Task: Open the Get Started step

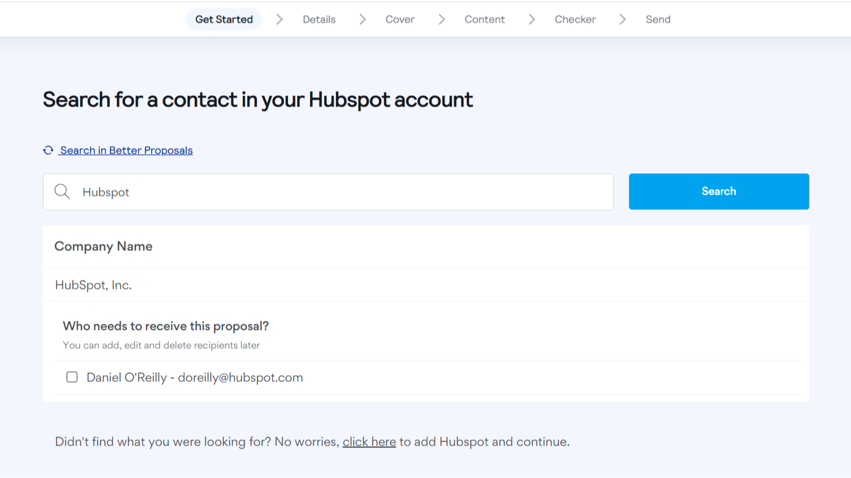Action: click(x=224, y=20)
